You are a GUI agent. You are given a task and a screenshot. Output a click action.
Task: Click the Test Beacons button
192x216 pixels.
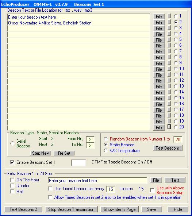(168, 148)
